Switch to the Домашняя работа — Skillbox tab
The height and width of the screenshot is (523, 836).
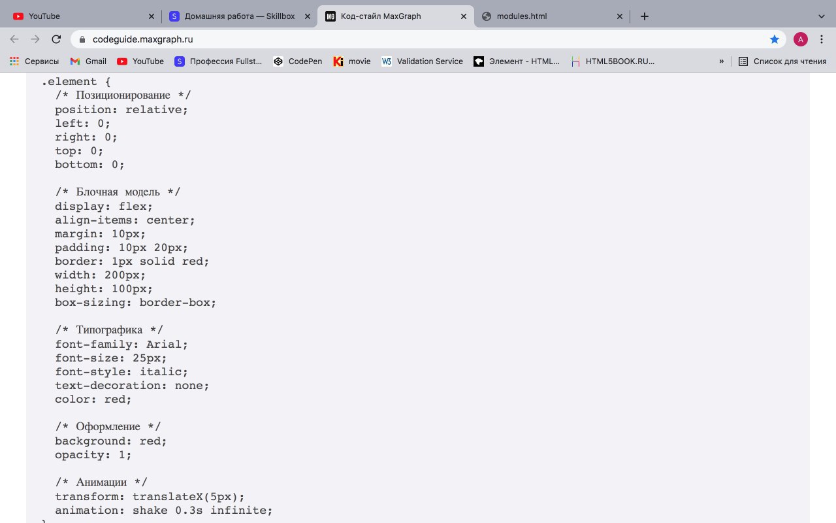pos(240,16)
